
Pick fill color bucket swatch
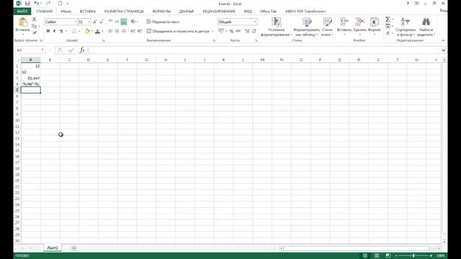[87, 31]
